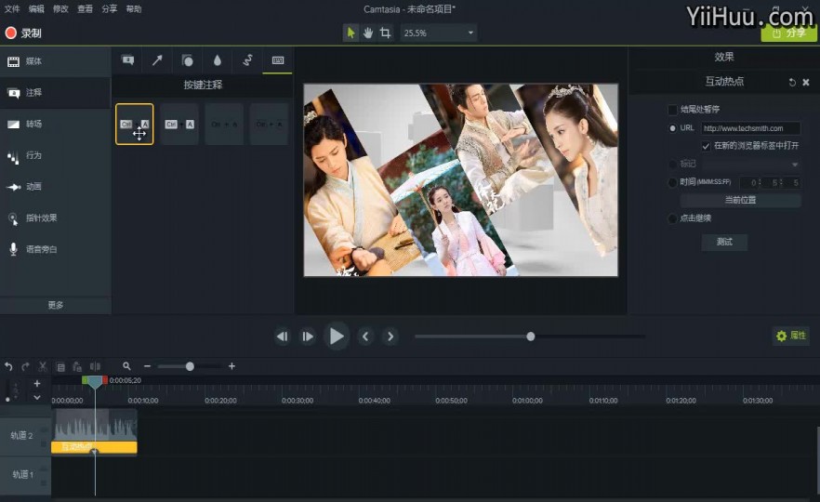Click the timeline zoom magnifier icon
Image resolution: width=820 pixels, height=502 pixels.
[x=126, y=366]
